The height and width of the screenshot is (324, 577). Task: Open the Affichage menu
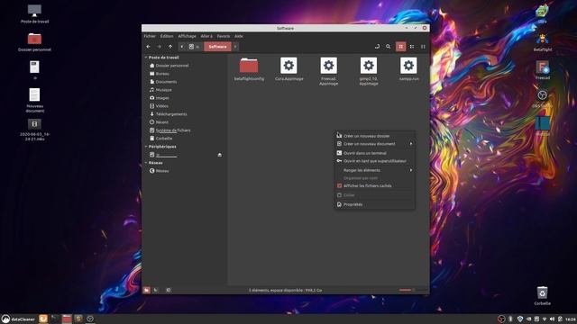[187, 36]
